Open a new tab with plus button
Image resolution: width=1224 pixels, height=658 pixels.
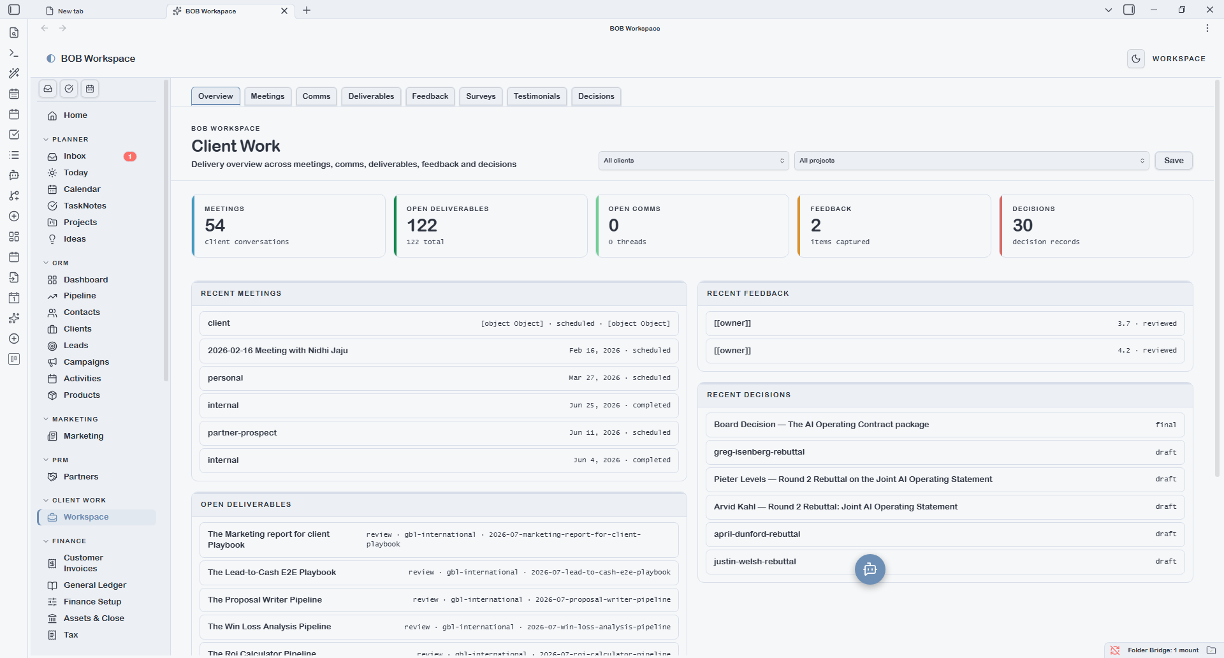click(x=307, y=10)
